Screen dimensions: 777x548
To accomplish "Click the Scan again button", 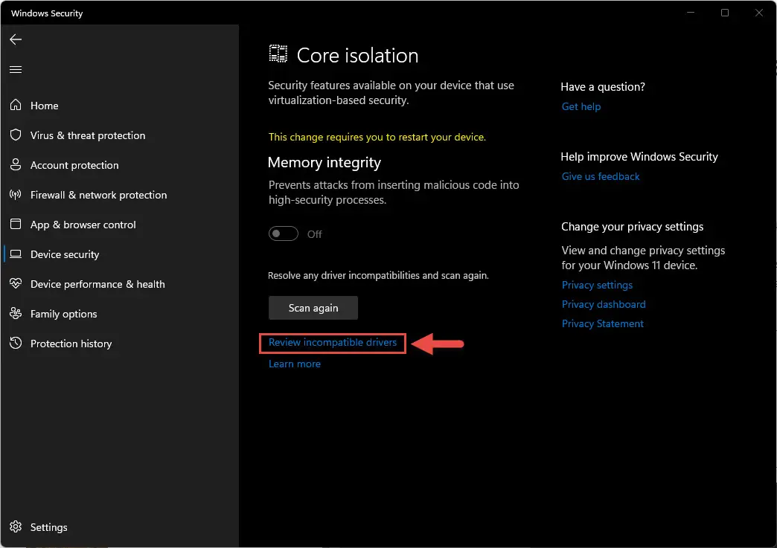I will click(x=313, y=308).
